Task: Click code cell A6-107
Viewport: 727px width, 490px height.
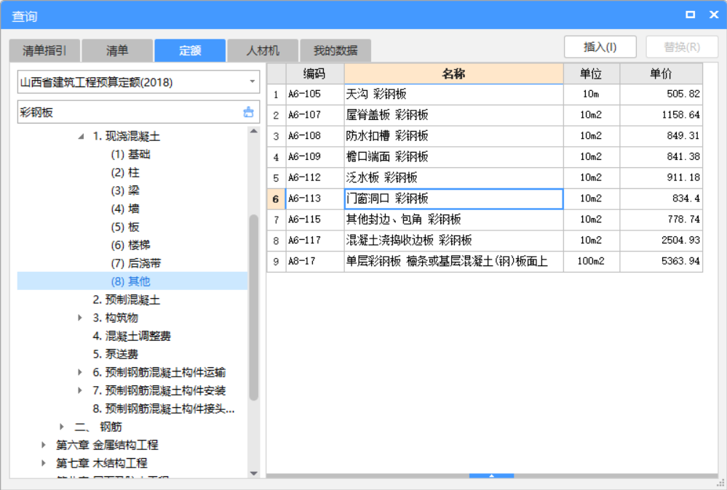Action: (315, 115)
